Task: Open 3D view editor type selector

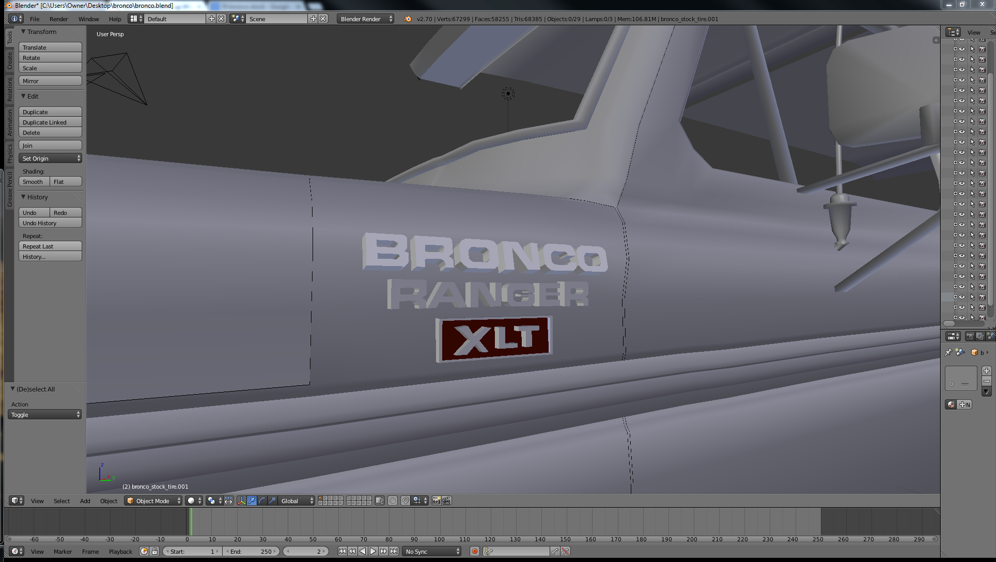Action: (17, 501)
